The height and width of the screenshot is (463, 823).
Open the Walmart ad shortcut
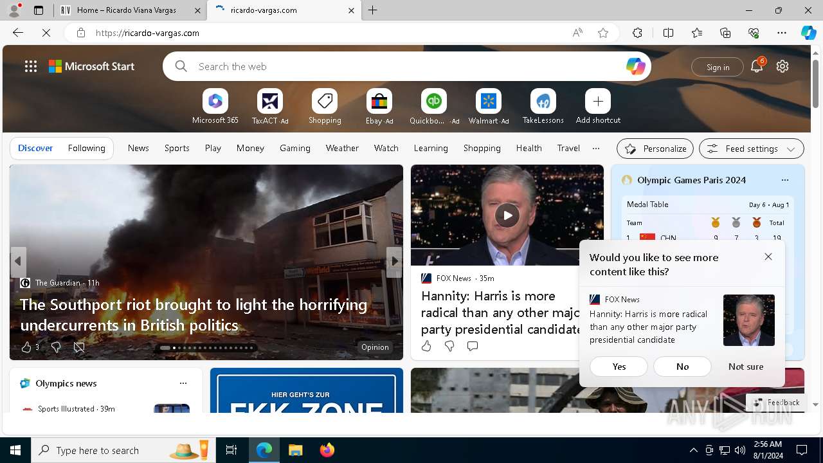coord(489,106)
